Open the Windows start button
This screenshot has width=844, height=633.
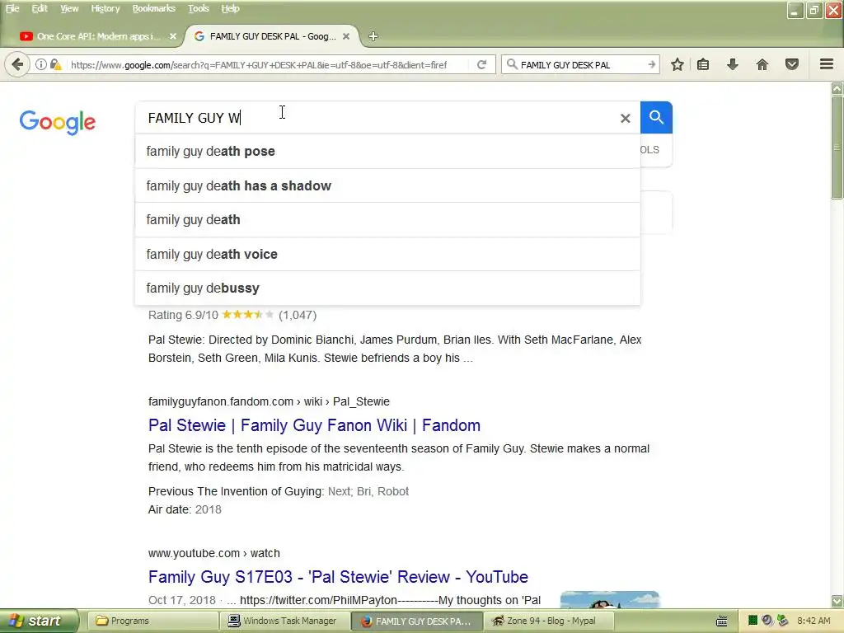38,621
